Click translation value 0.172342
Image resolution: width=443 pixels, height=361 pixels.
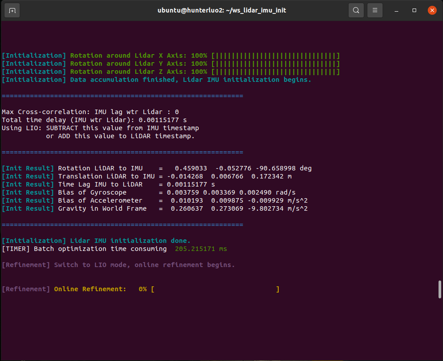267,177
